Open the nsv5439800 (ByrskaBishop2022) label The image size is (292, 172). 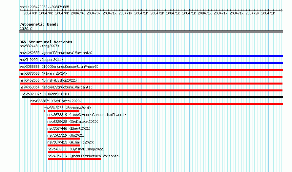(x=76, y=149)
